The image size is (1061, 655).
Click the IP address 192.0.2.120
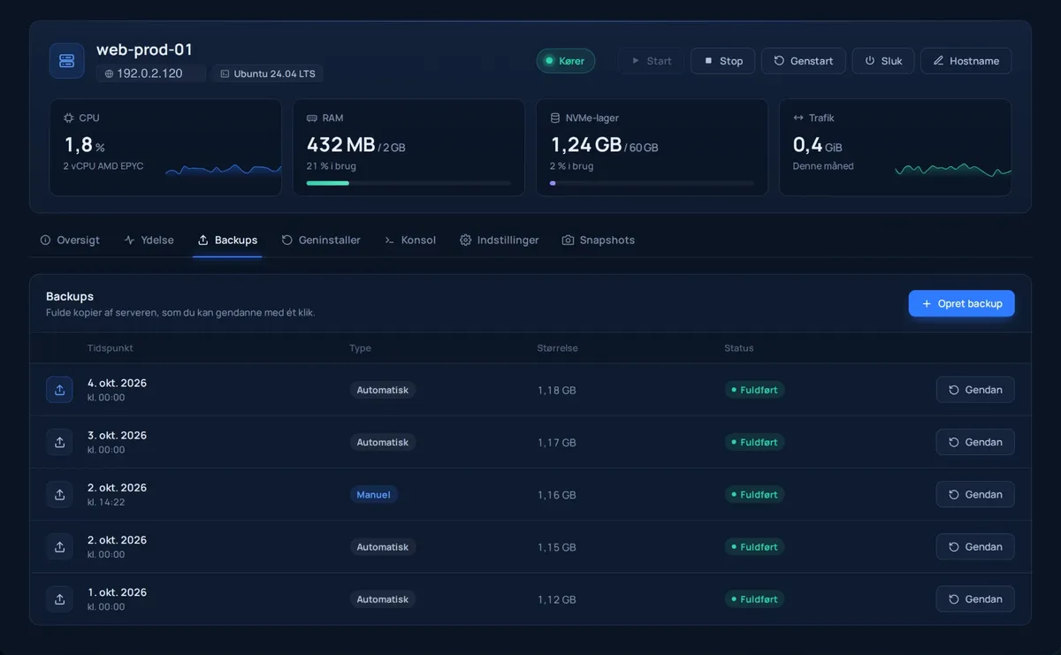point(150,73)
